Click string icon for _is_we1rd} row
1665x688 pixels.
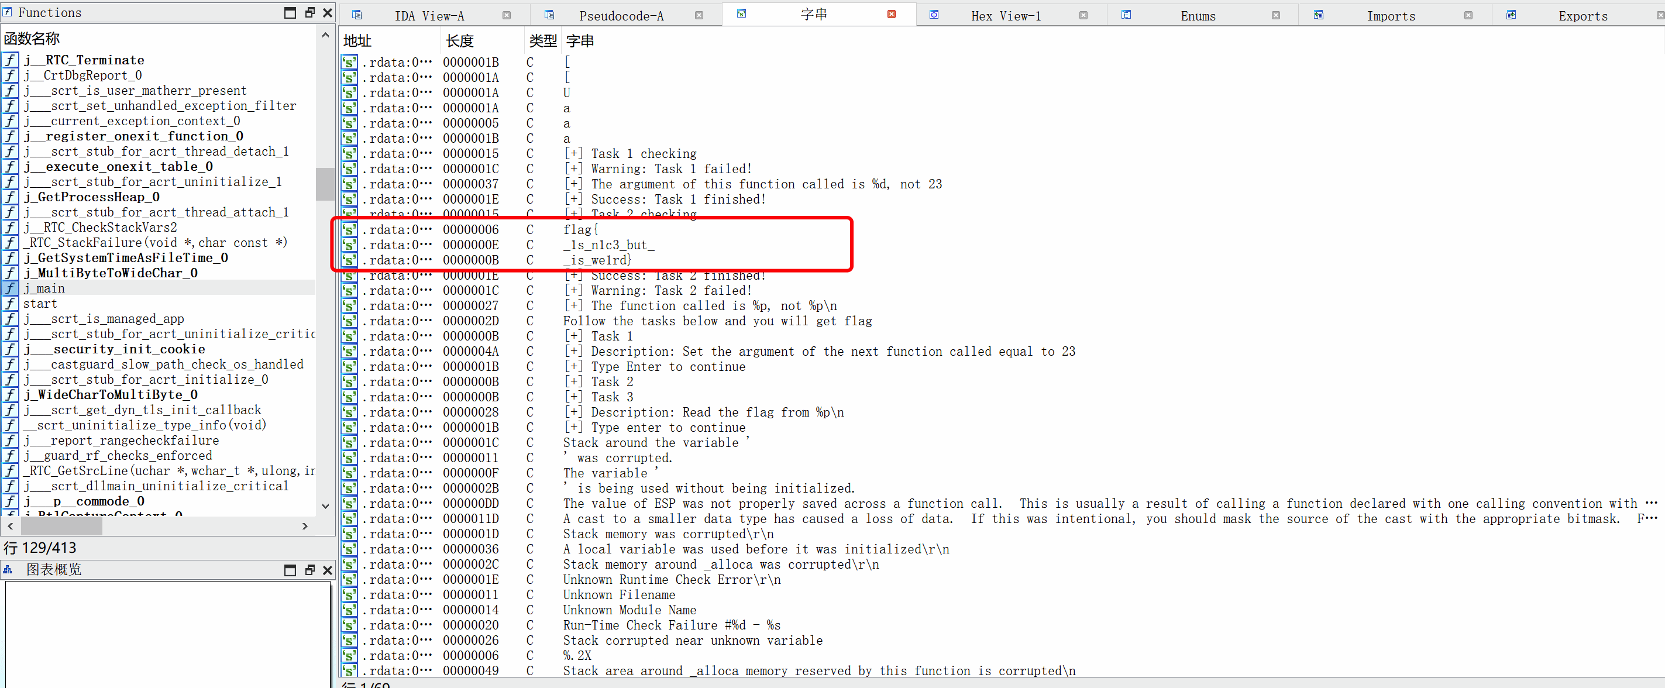click(x=349, y=260)
